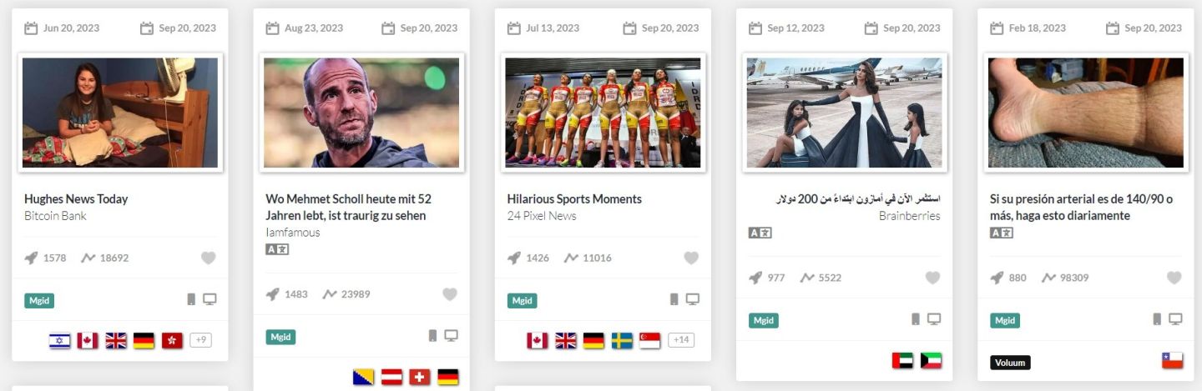
Task: Click translate icon under Iamfamous
Action: point(277,249)
